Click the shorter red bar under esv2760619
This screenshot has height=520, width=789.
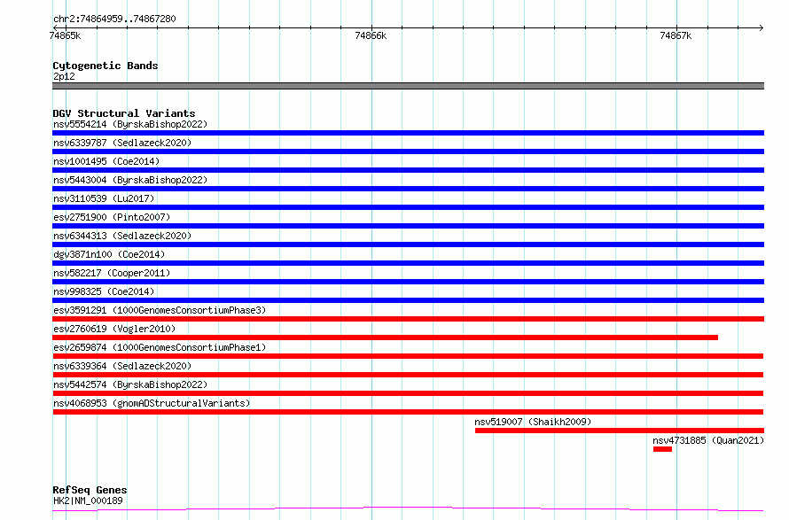coord(385,338)
